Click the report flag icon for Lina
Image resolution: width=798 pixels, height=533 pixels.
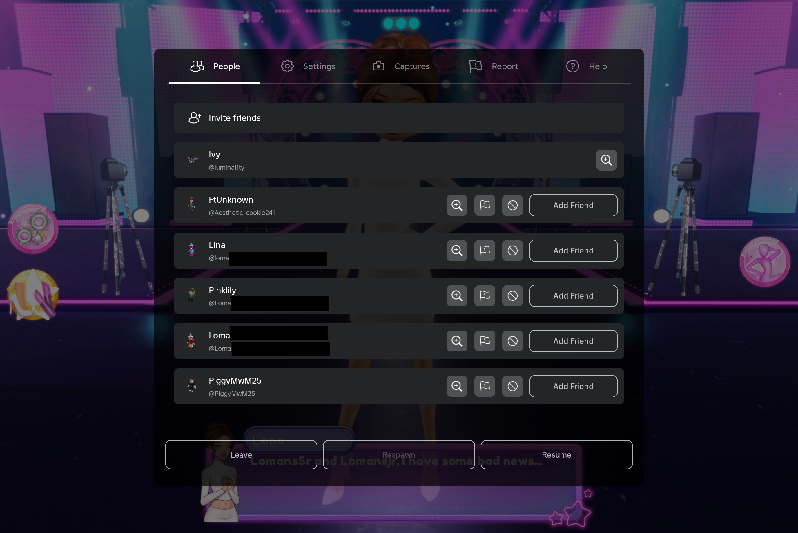point(485,250)
